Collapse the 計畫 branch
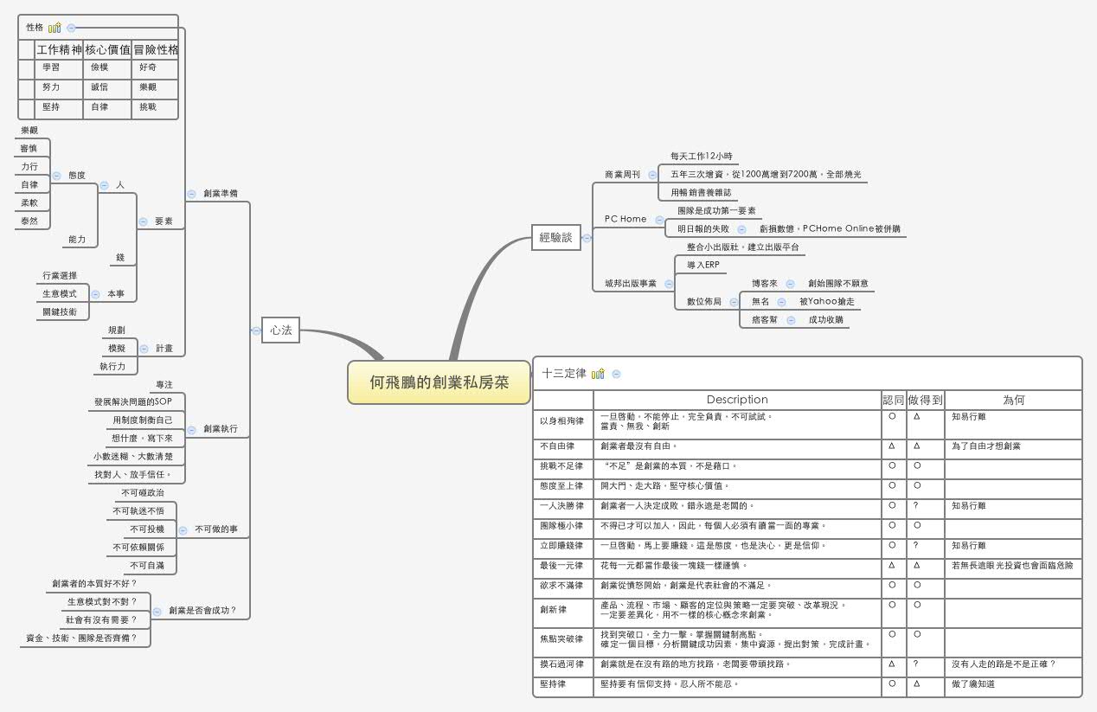 coord(144,349)
